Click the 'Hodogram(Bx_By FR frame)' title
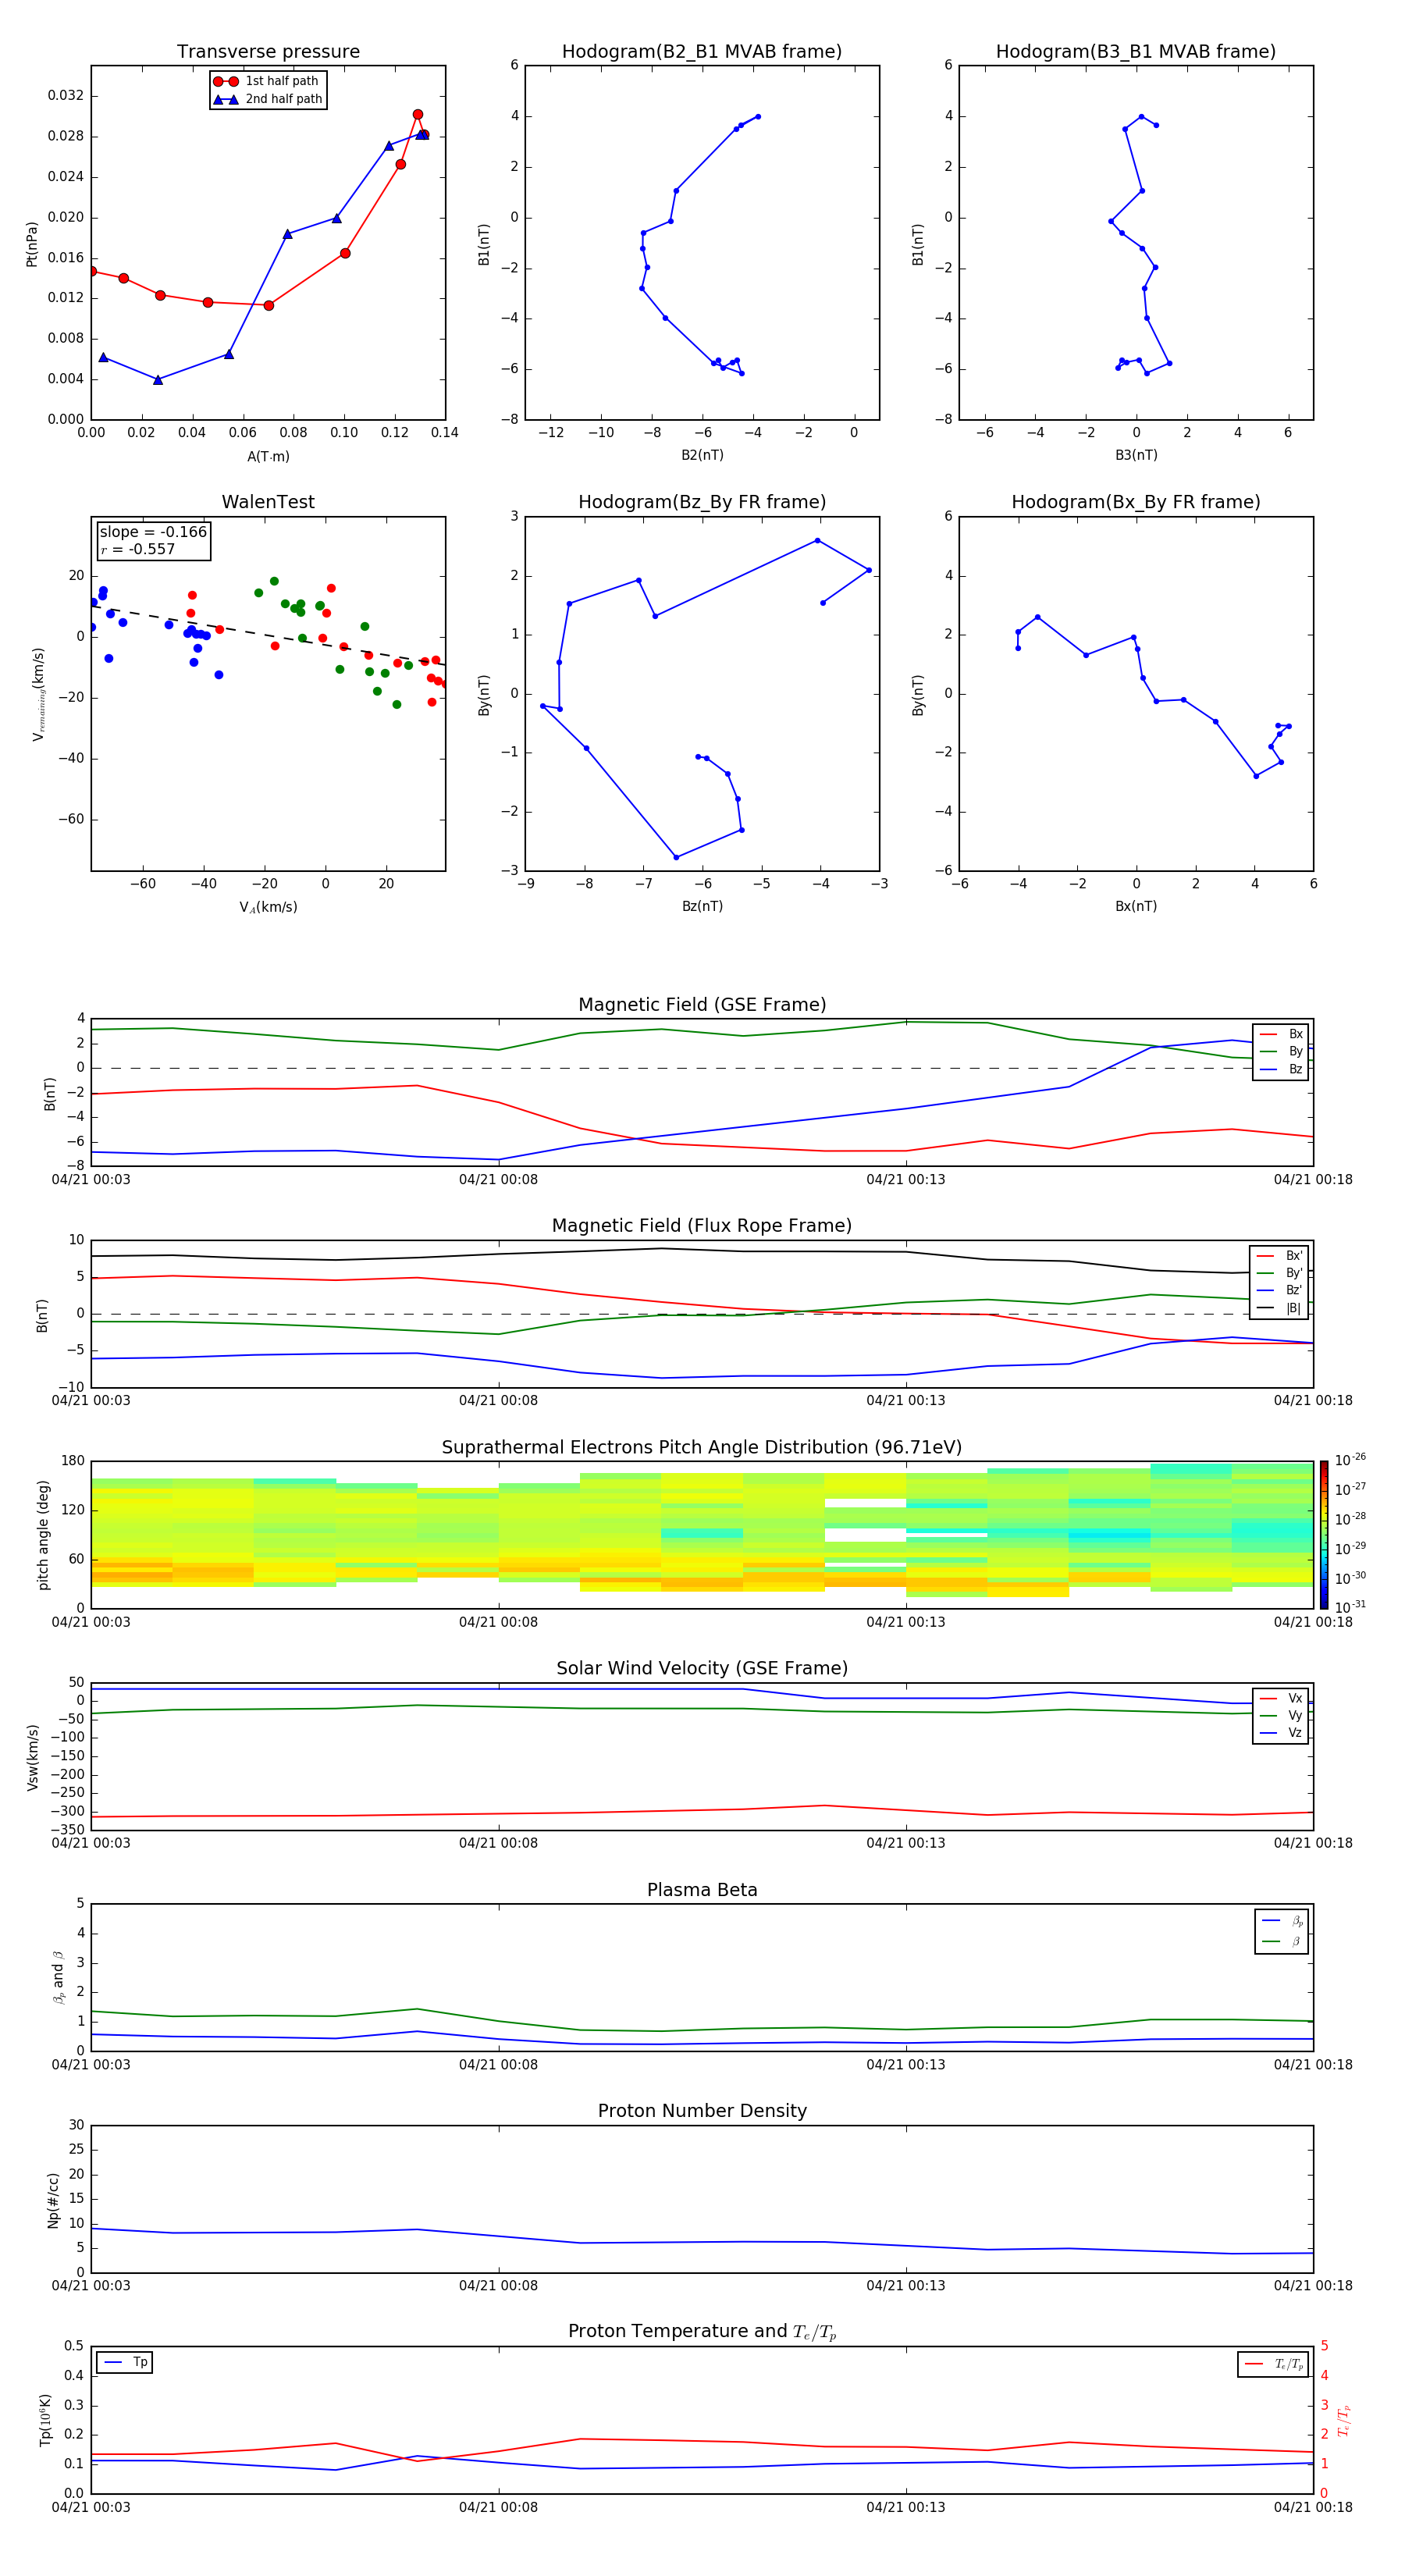The image size is (1405, 2576). [x=1136, y=502]
